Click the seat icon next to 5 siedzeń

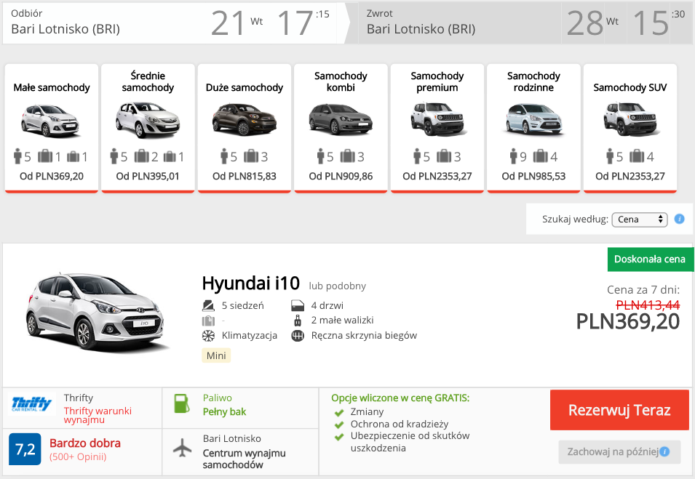pos(208,305)
